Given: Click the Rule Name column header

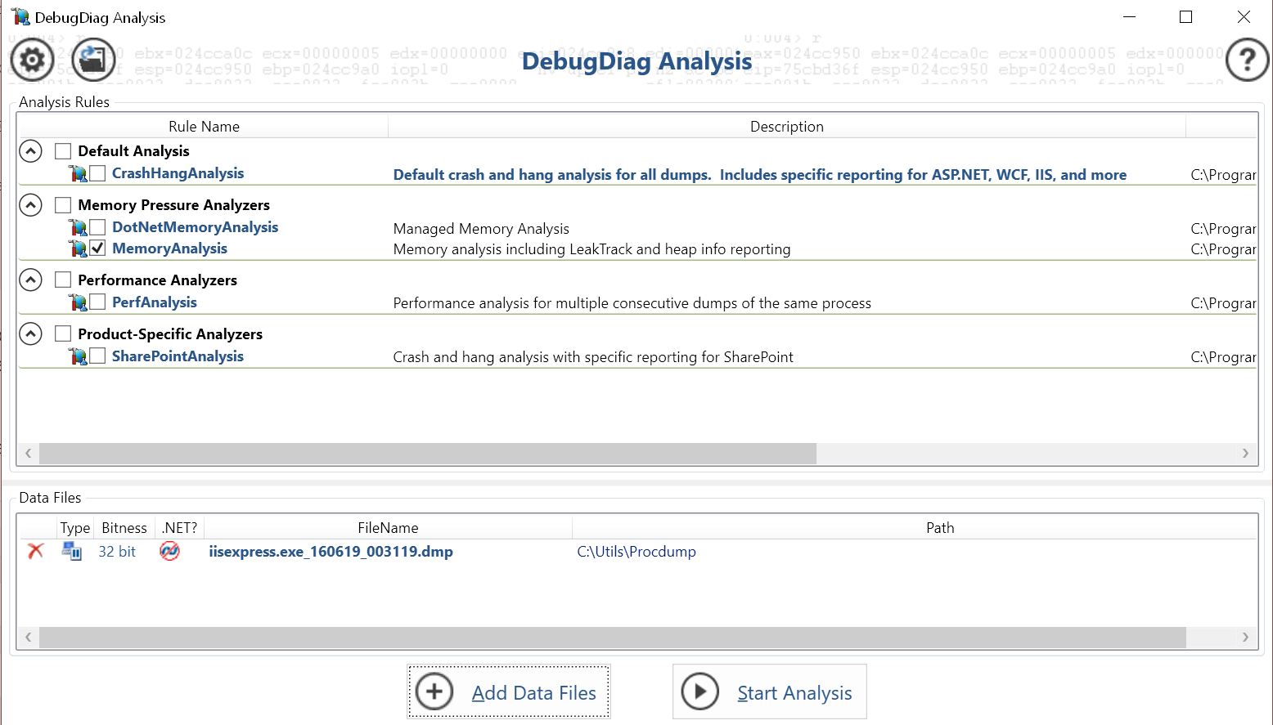Looking at the screenshot, I should pos(204,127).
